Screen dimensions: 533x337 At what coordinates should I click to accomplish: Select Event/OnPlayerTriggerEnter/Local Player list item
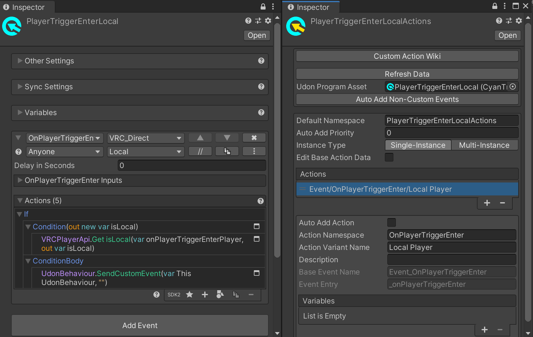(x=407, y=189)
